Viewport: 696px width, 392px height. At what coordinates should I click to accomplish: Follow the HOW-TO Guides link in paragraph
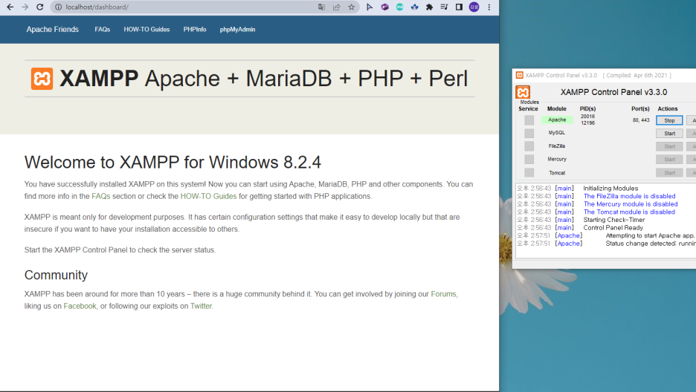(208, 196)
